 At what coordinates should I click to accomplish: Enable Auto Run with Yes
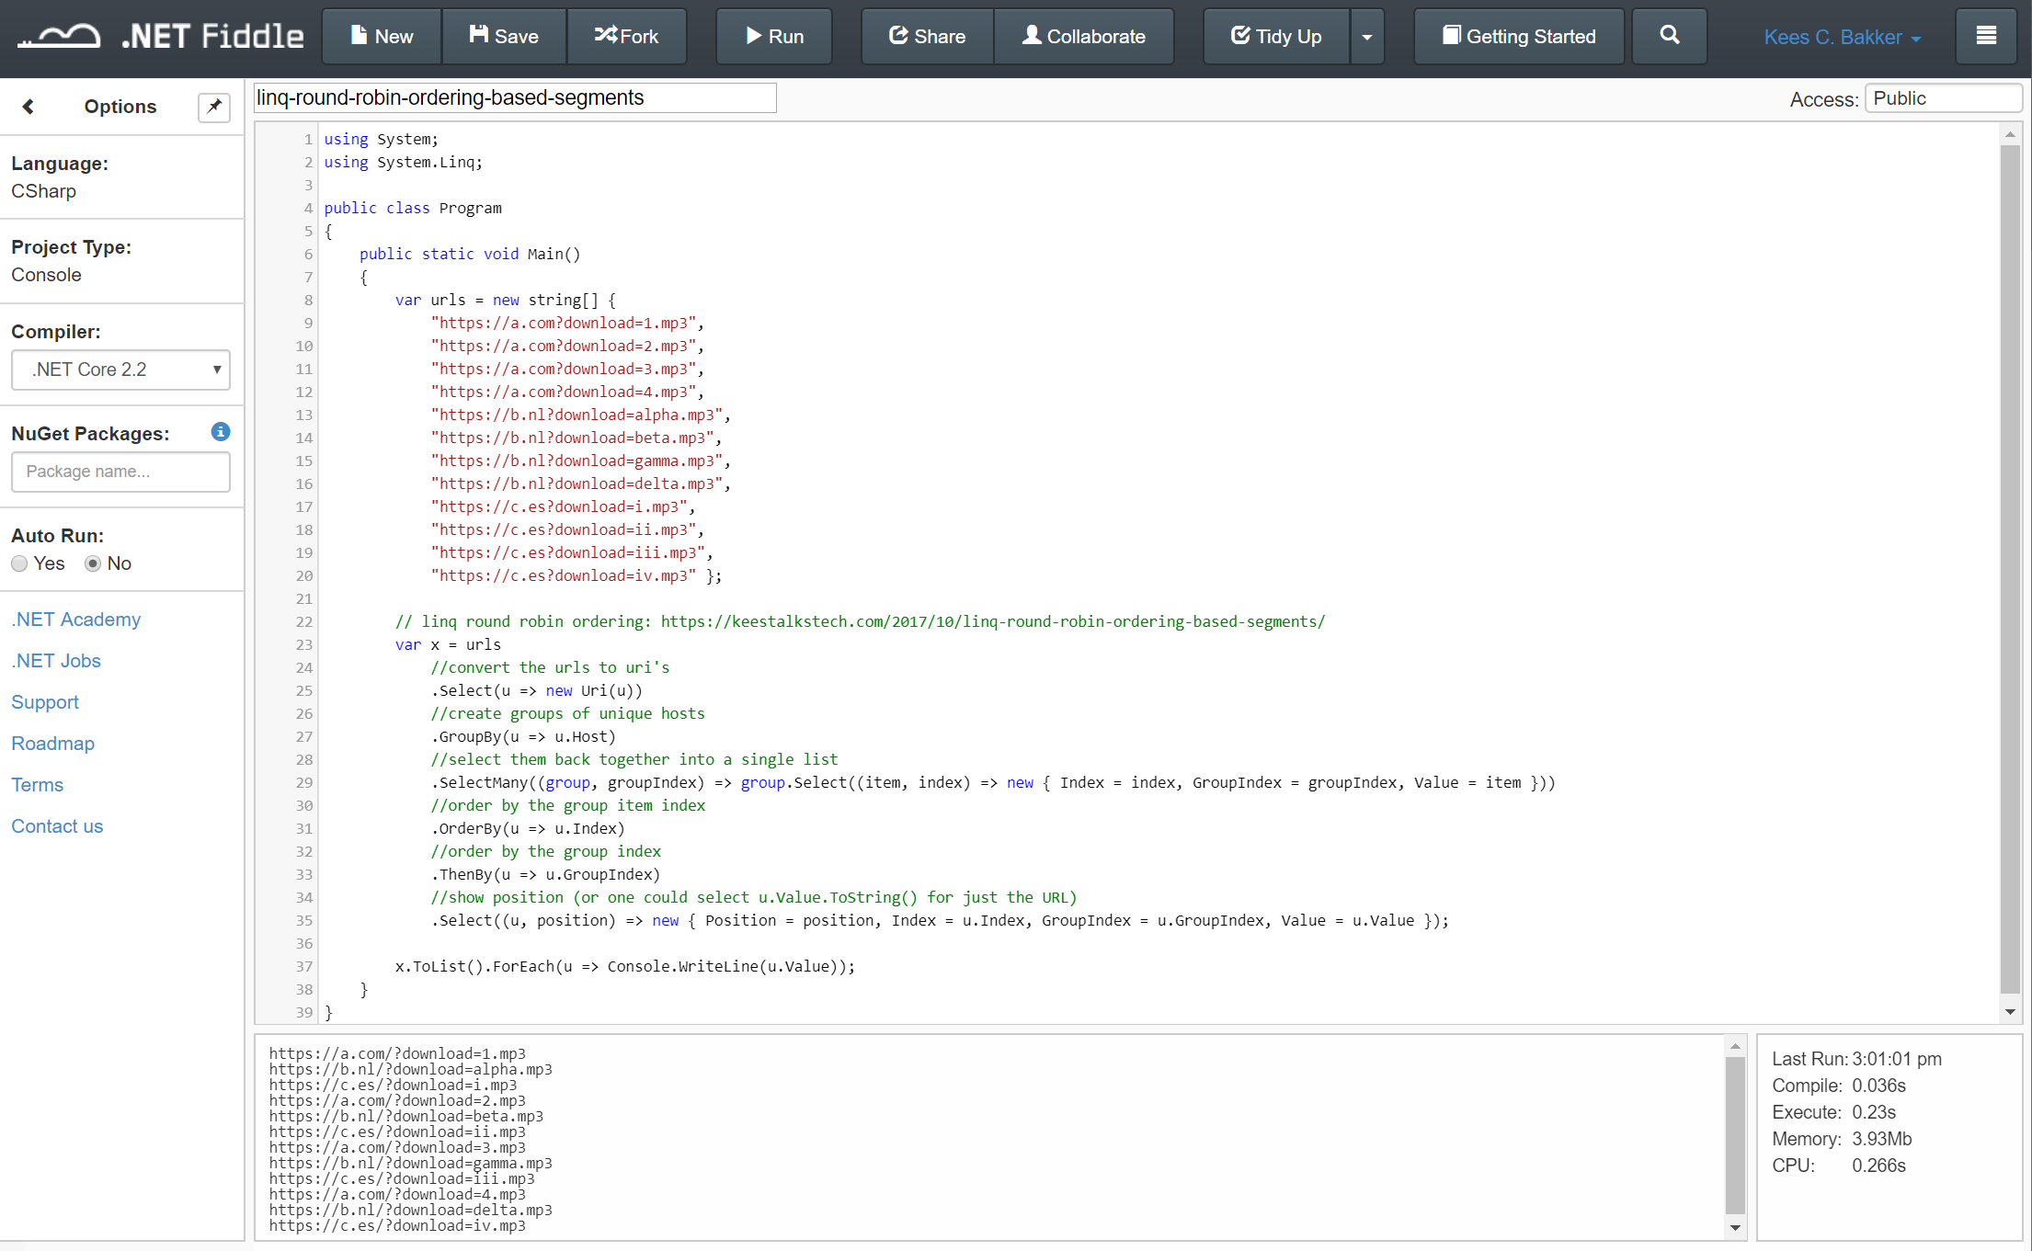19,563
